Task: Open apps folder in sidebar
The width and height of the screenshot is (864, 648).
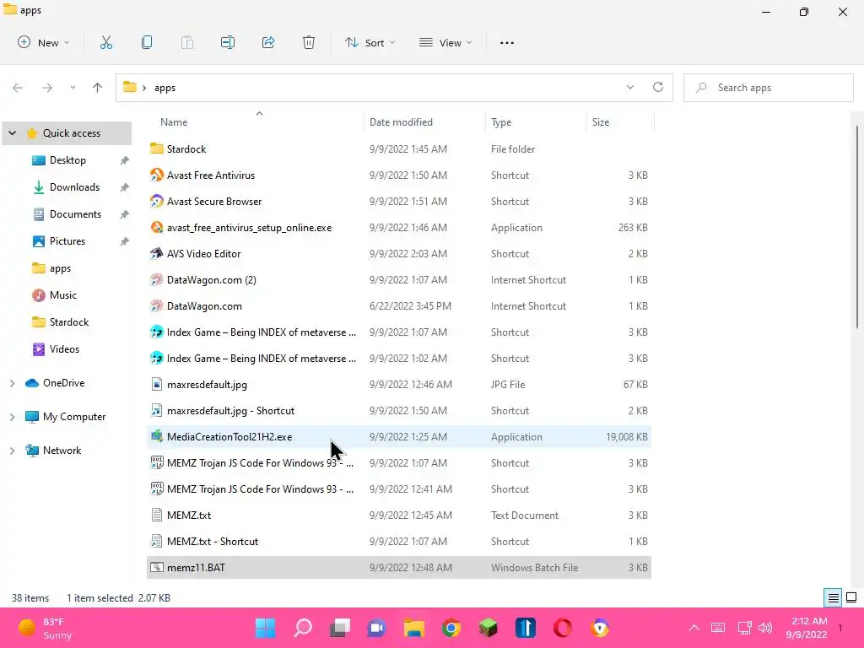Action: pyautogui.click(x=60, y=268)
